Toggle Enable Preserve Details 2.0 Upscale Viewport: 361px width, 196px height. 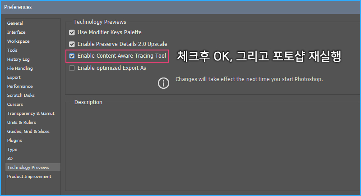(72, 44)
